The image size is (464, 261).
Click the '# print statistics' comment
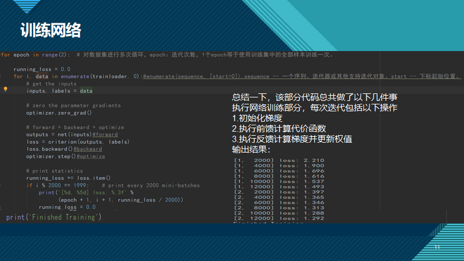coord(55,171)
